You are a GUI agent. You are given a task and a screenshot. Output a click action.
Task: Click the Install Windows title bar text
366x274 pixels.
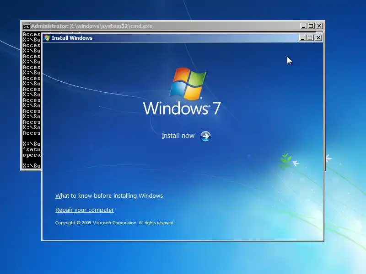pos(72,38)
